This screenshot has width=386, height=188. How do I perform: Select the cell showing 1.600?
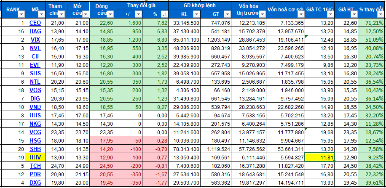pyautogui.click(x=128, y=23)
